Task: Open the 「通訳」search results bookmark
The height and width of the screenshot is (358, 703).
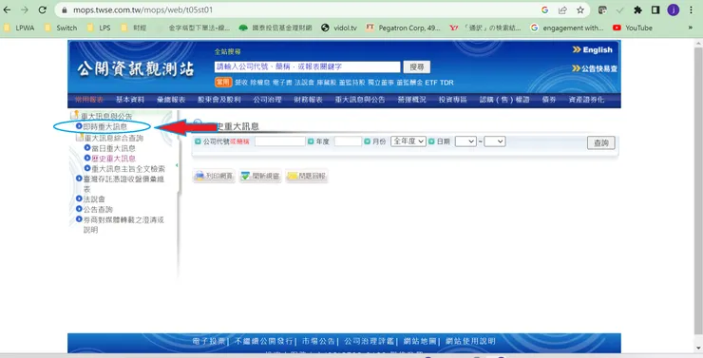Action: point(485,28)
